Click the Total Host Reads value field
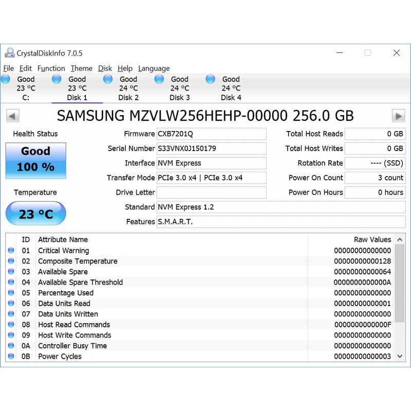411x411 pixels. pyautogui.click(x=375, y=134)
